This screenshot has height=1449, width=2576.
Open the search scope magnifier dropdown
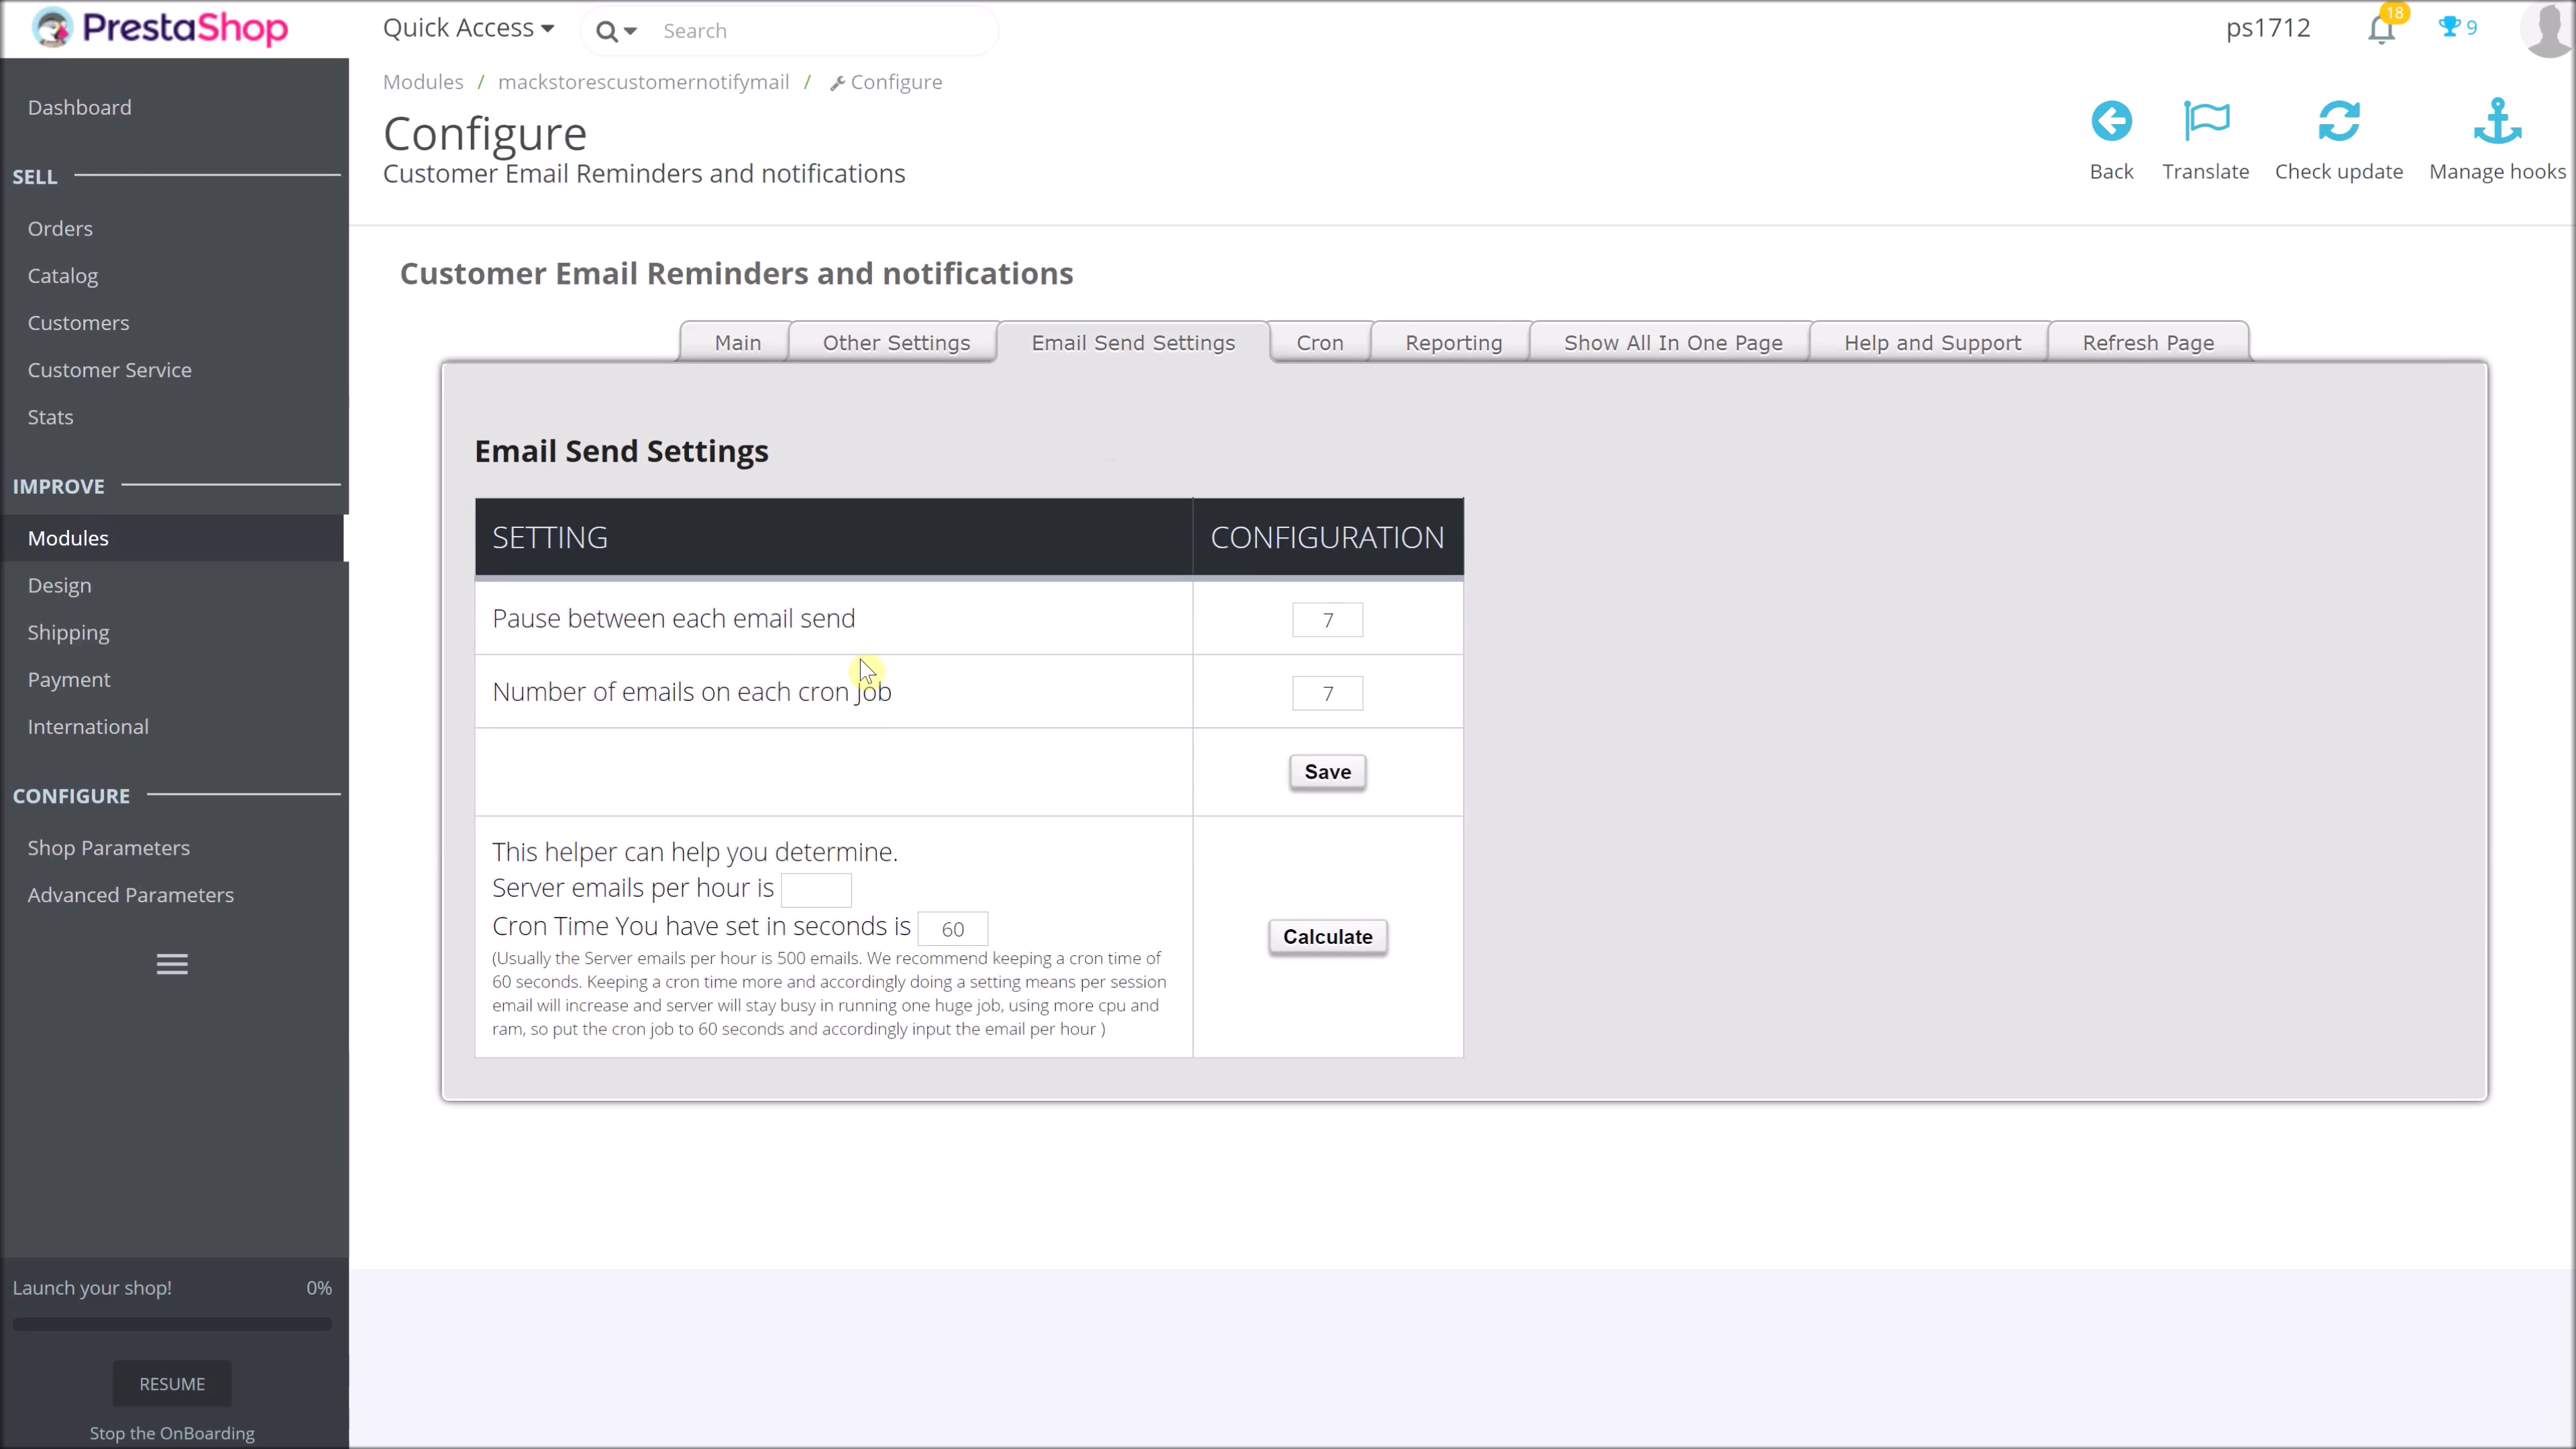(616, 31)
